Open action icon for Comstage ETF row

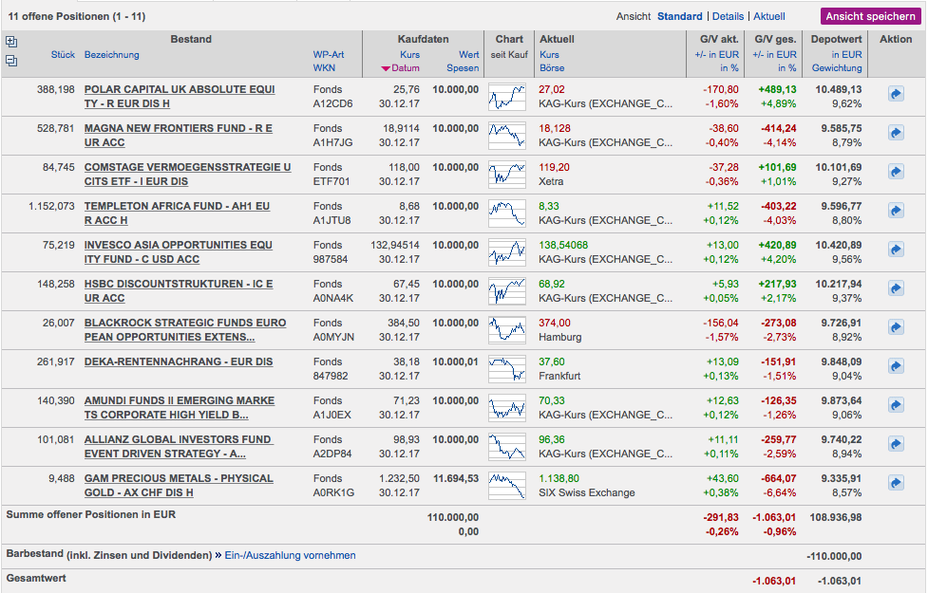tap(895, 173)
